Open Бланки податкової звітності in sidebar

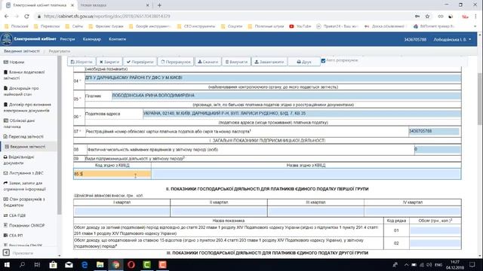24,75
